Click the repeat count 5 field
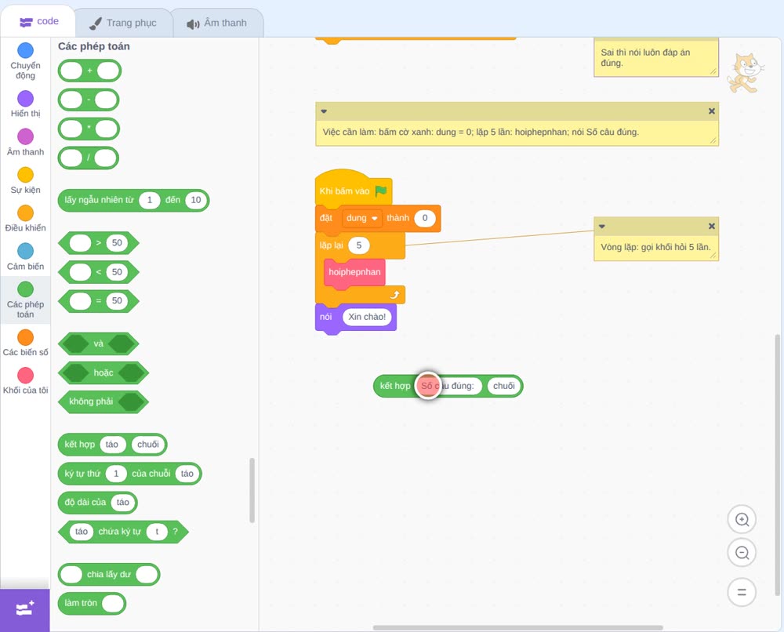This screenshot has height=632, width=784. point(358,245)
